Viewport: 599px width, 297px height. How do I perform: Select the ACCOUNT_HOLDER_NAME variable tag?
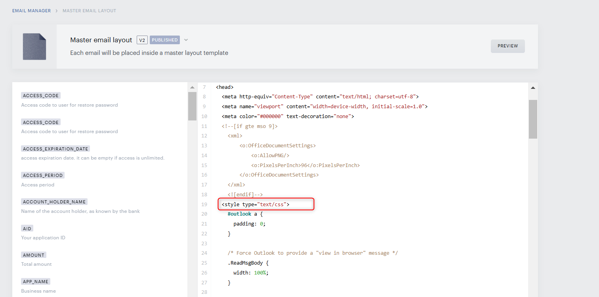click(x=54, y=202)
